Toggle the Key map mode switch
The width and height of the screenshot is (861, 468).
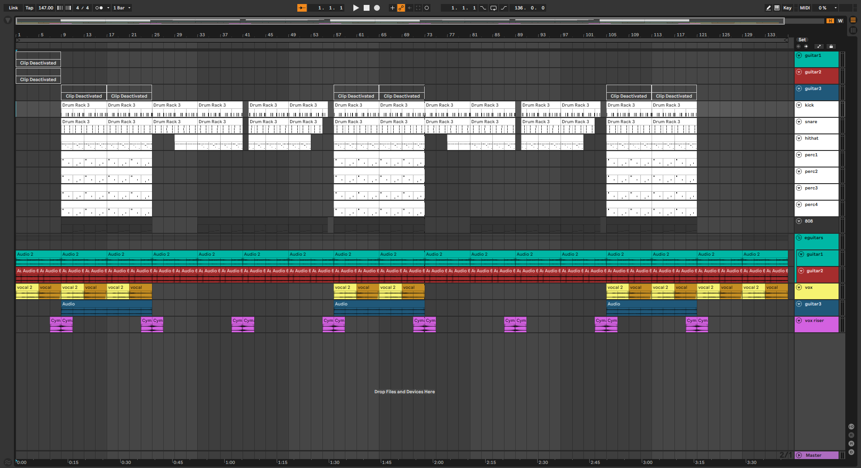coord(787,8)
